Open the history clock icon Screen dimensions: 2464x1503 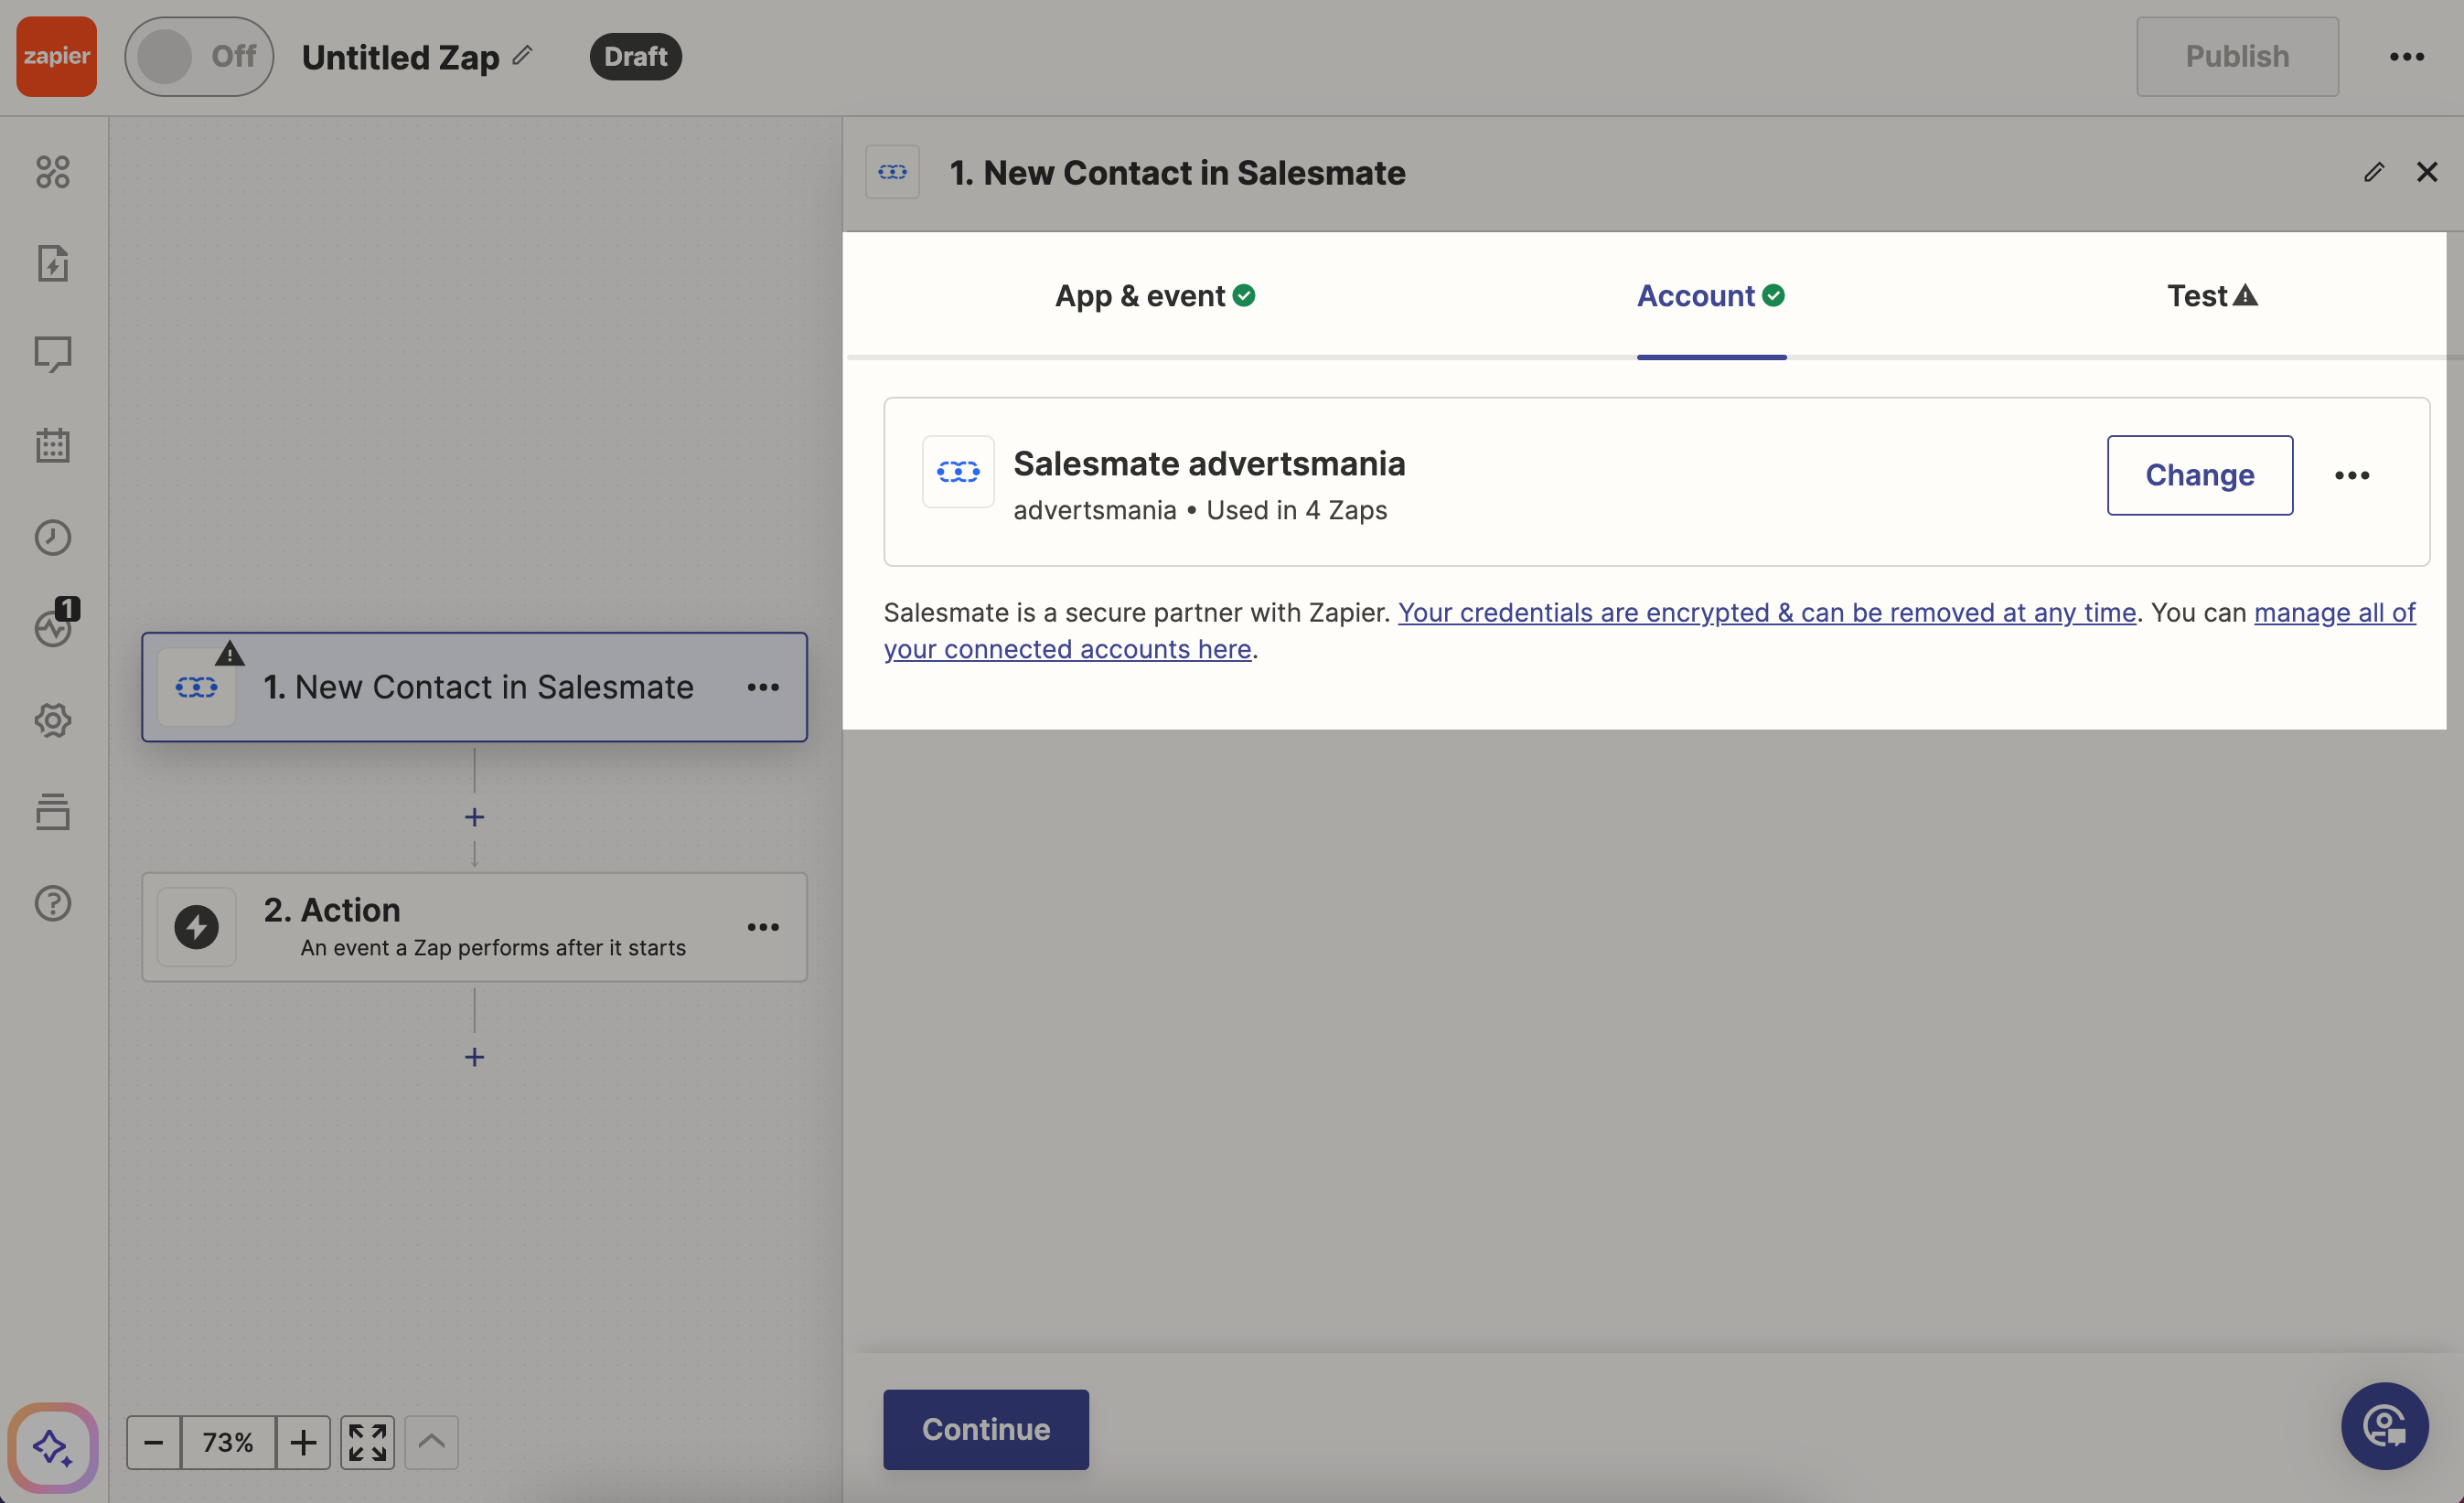tap(53, 538)
